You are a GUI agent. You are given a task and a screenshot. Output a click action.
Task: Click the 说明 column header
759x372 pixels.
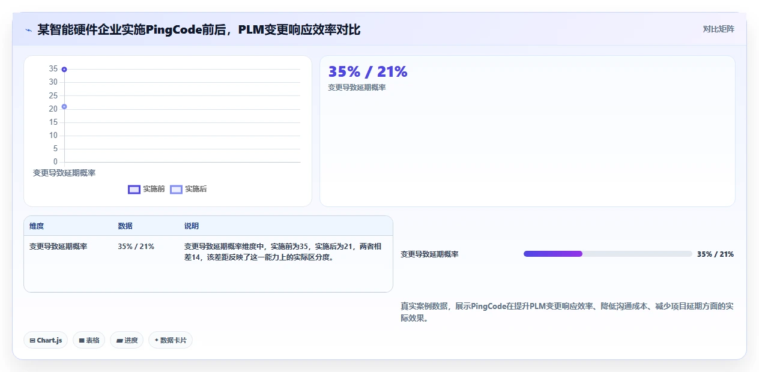coord(192,226)
